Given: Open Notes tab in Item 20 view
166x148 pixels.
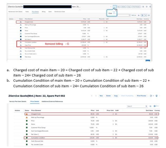Looking at the screenshot, I should [27, 12].
